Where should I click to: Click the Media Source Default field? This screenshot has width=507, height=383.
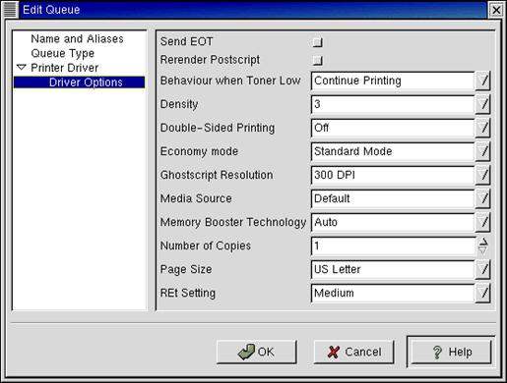393,198
